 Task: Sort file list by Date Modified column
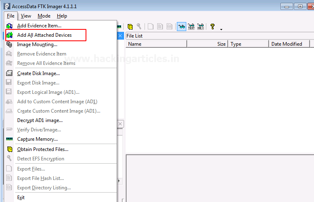coord(289,44)
